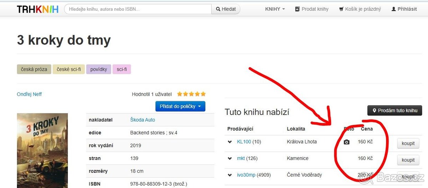The width and height of the screenshot is (428, 188).
Task: Select the pink sci-fi tag
Action: pyautogui.click(x=122, y=69)
